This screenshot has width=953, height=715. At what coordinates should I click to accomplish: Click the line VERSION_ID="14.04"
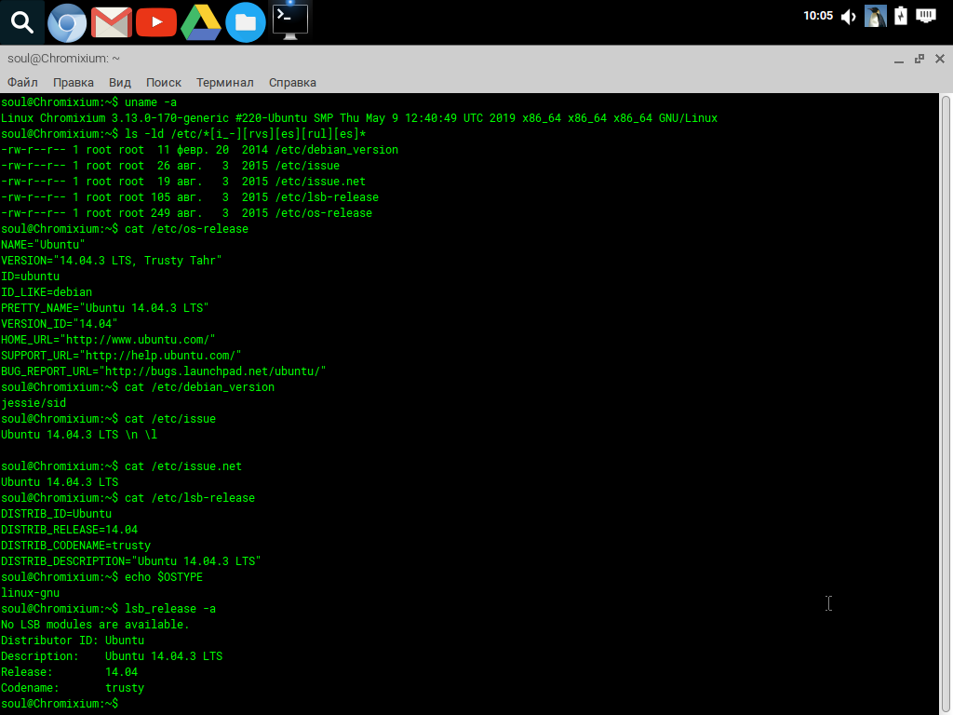59,323
